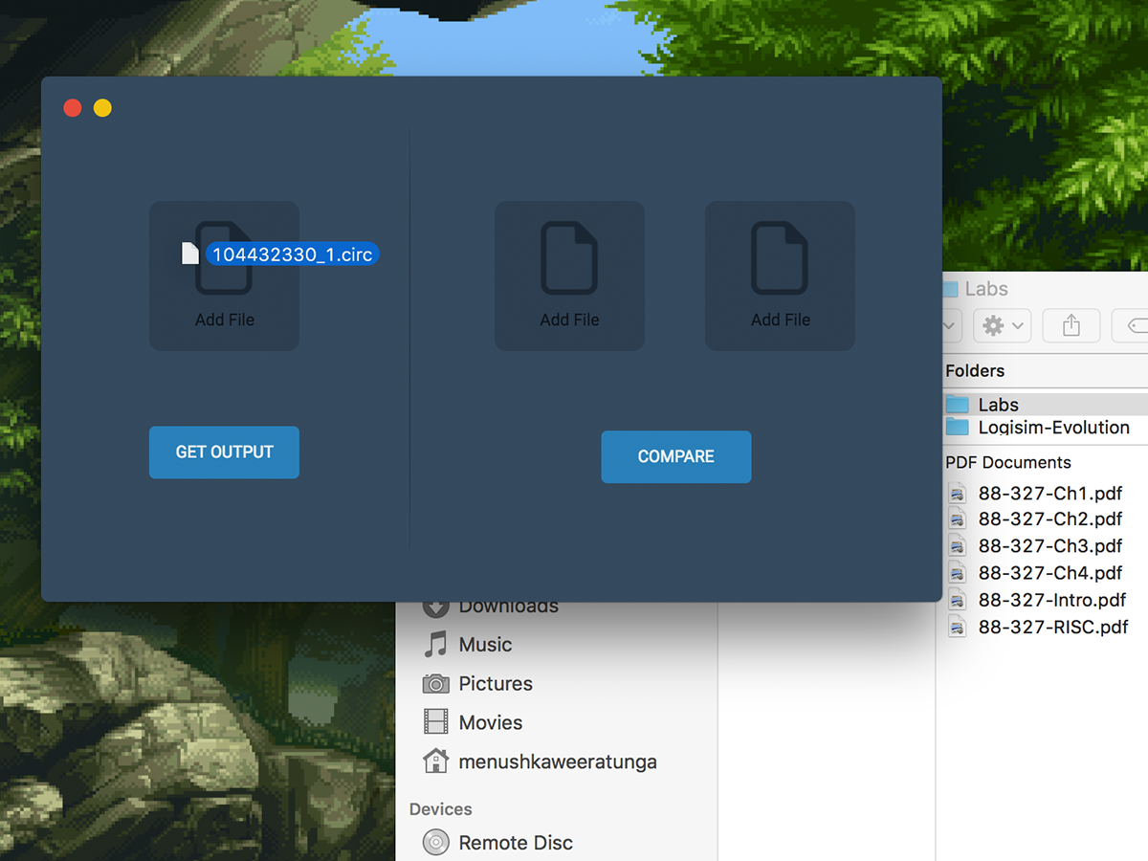The height and width of the screenshot is (861, 1148).
Task: Click the second Add File box above COMPARE
Action: point(780,276)
